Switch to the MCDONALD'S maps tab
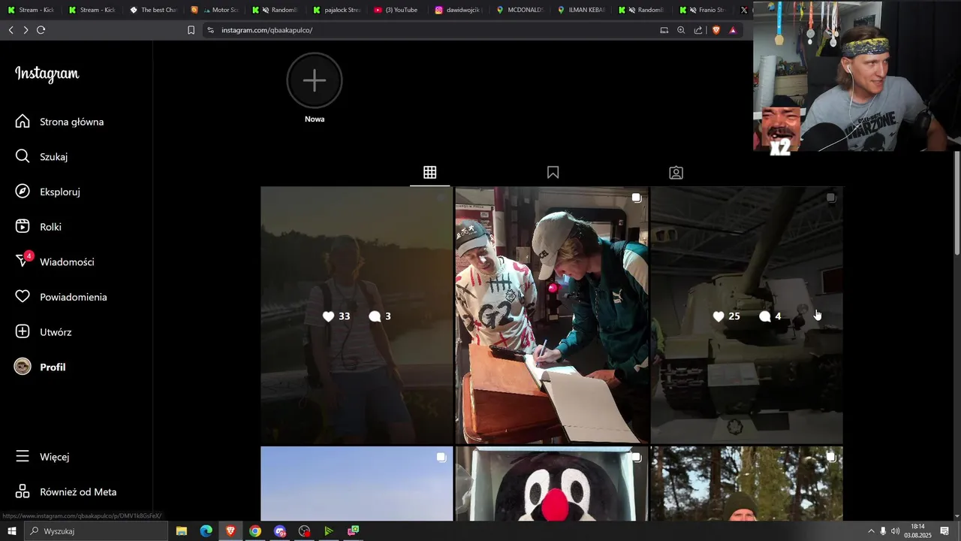 pyautogui.click(x=520, y=10)
